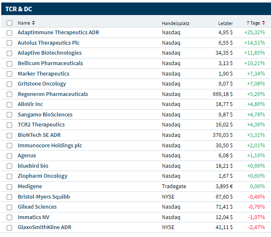The width and height of the screenshot is (271, 237).
Task: Go to Sangamo BioSciences details
Action: [45, 115]
